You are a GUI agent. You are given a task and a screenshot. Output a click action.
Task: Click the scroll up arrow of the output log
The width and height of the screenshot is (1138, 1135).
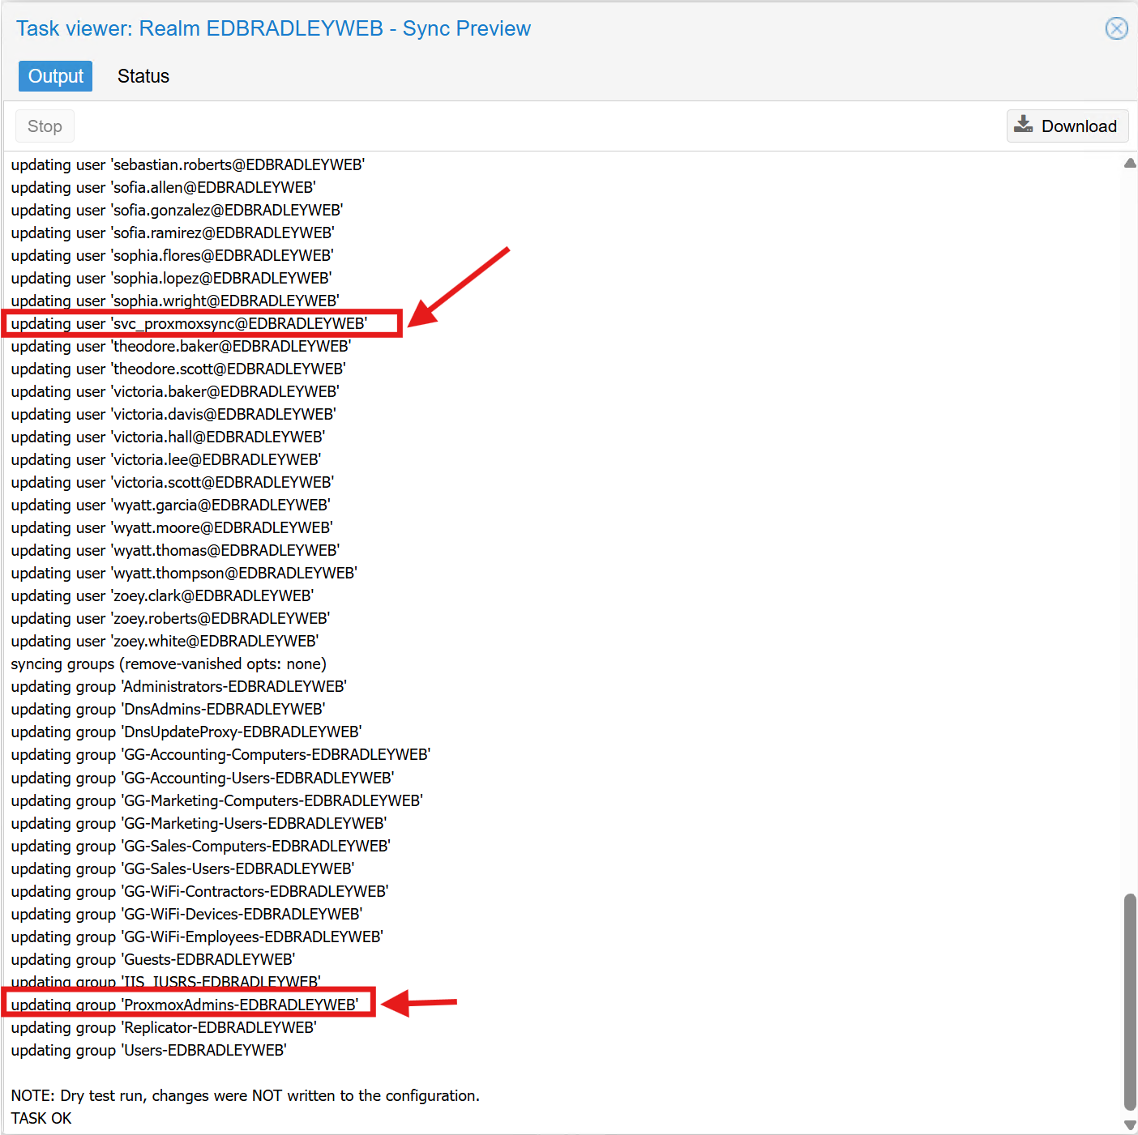1130,164
